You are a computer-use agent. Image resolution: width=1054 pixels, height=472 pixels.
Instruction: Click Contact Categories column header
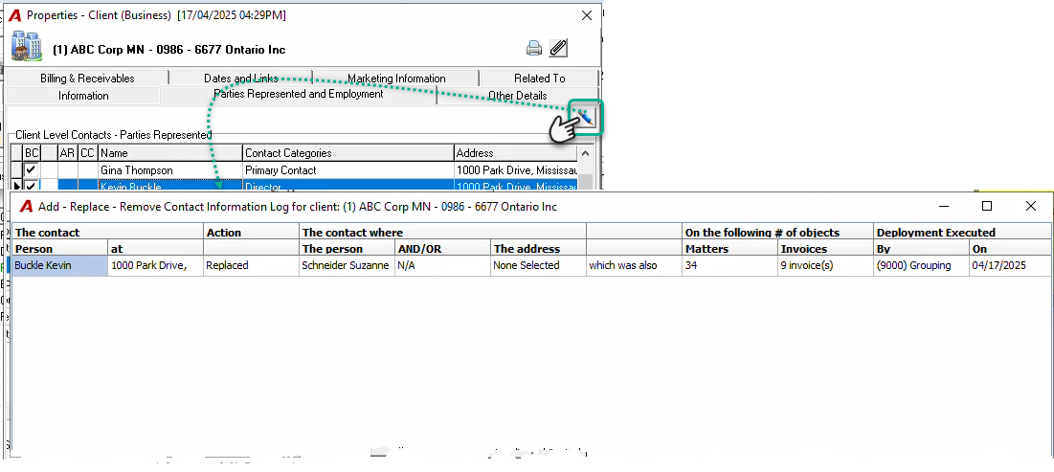348,152
